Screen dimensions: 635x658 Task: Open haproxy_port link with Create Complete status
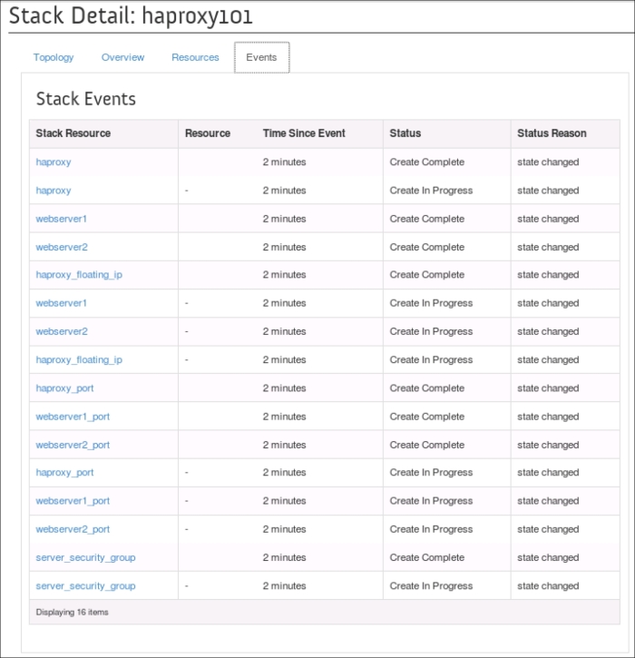(x=64, y=388)
